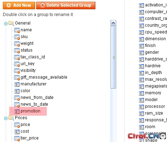
Task: Click the url_key attribute icon
Action: [17, 64]
